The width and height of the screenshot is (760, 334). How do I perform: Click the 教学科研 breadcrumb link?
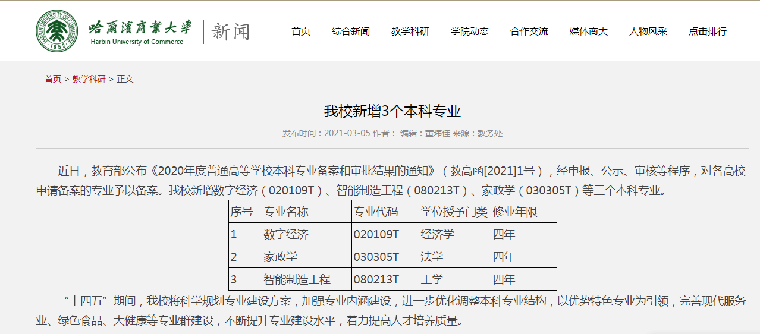click(x=89, y=79)
